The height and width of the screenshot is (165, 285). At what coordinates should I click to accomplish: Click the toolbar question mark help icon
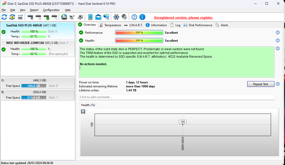(x=134, y=17)
